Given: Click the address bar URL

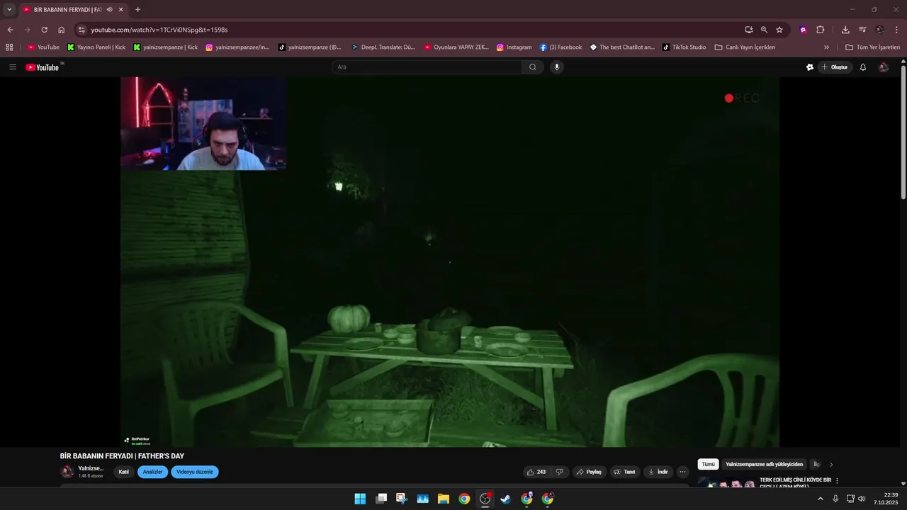Looking at the screenshot, I should click(159, 30).
